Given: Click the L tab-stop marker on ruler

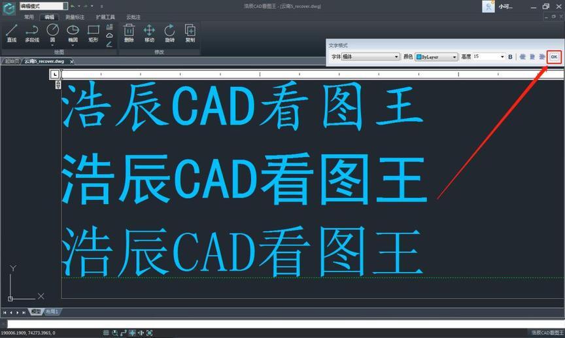Looking at the screenshot, I should point(54,75).
